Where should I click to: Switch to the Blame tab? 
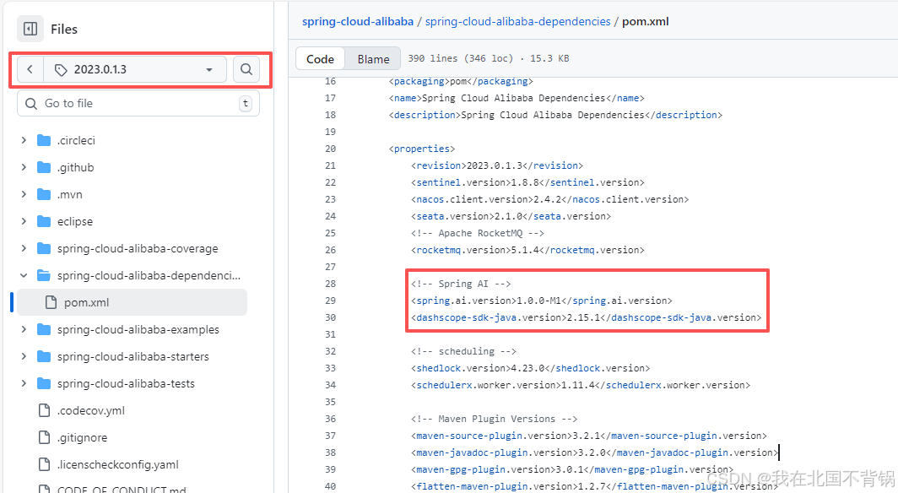tap(373, 59)
